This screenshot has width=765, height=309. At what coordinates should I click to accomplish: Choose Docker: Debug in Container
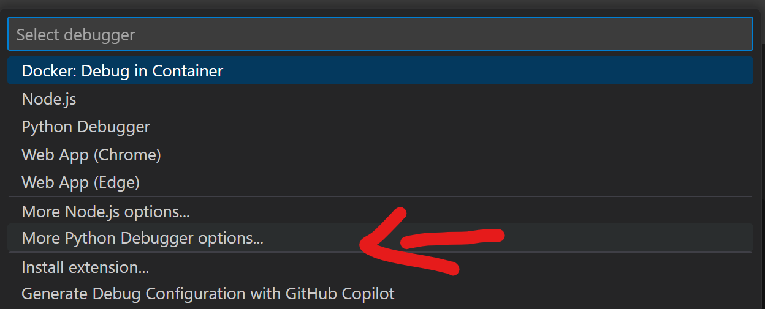click(x=123, y=71)
